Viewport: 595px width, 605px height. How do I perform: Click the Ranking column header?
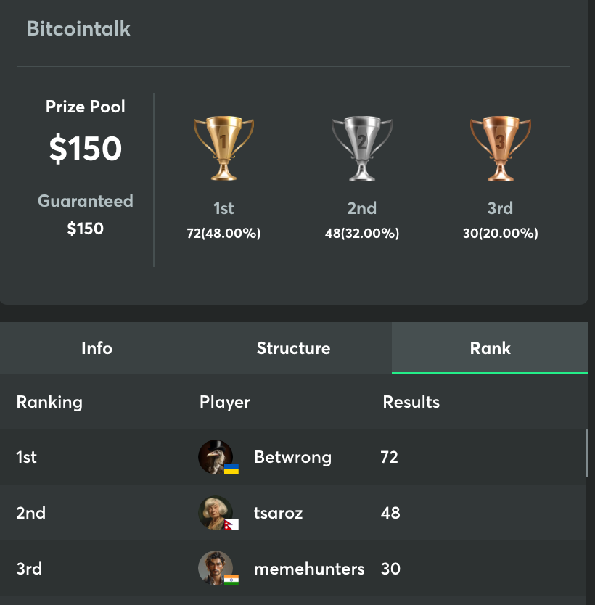tap(49, 402)
